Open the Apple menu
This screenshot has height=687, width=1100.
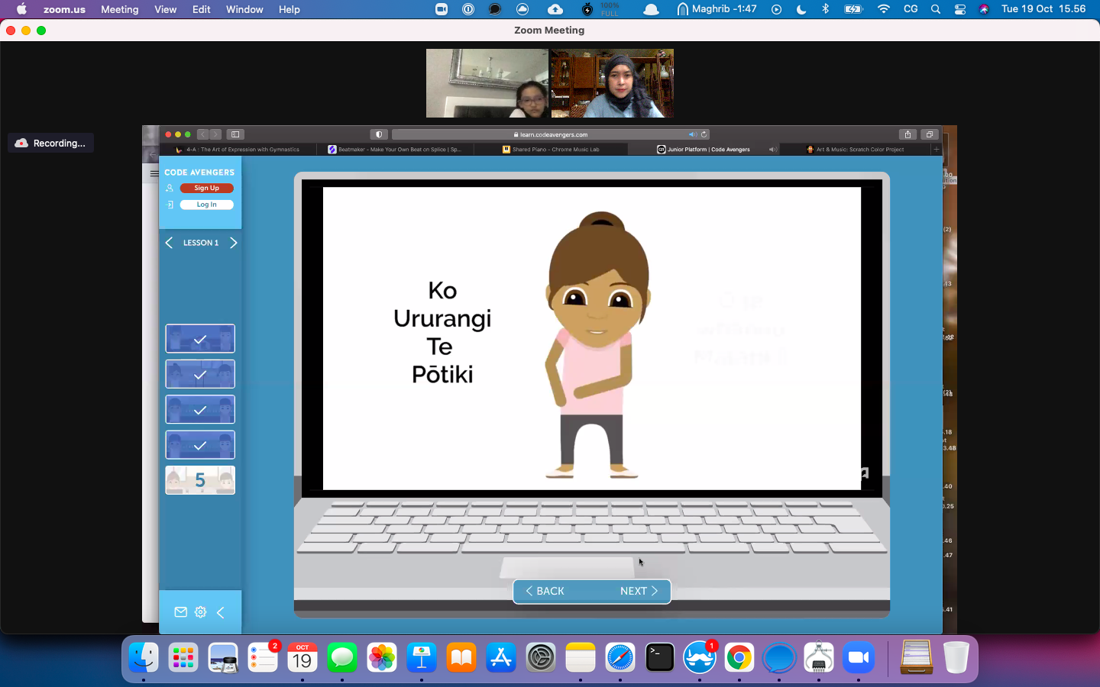coord(21,9)
